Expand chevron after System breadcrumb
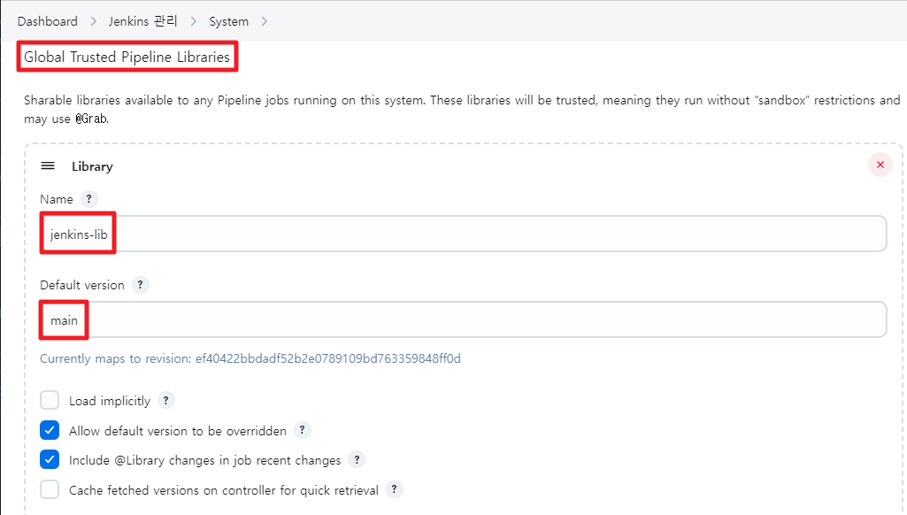Viewport: 907px width, 515px height. (265, 21)
